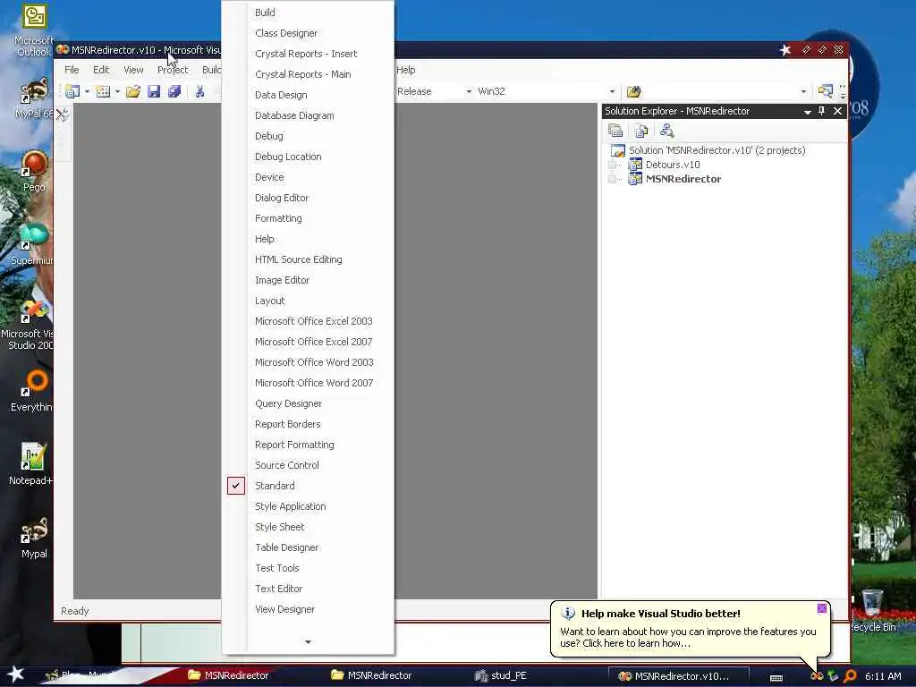This screenshot has width=916, height=687.
Task: Click Microsoft Outlook desktop icon
Action: coord(33,30)
